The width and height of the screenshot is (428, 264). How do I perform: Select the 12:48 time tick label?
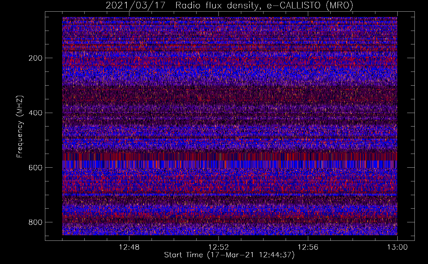click(x=129, y=247)
